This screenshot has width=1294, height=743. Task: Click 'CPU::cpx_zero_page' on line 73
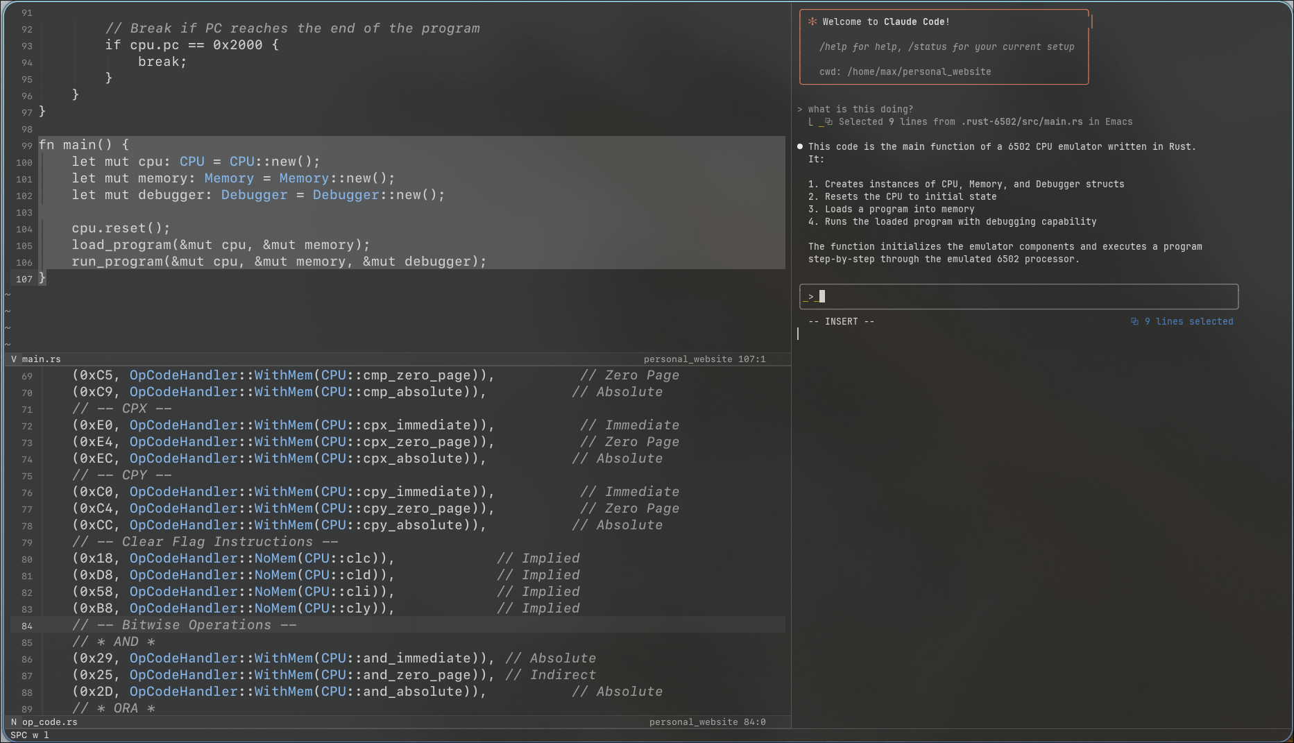click(396, 441)
